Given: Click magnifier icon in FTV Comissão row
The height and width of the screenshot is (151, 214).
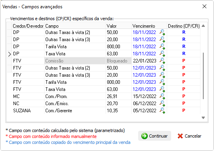Looking at the screenshot, I should (162, 61).
